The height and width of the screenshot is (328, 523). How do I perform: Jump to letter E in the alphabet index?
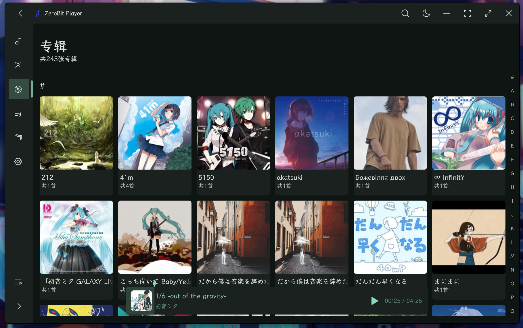click(x=512, y=146)
